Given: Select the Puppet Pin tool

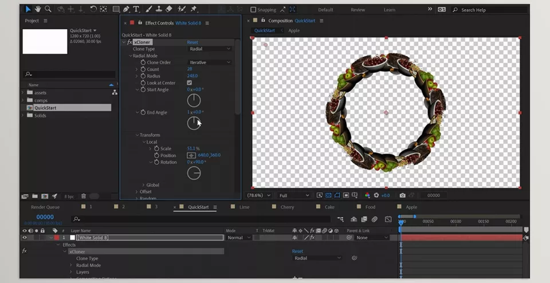Looking at the screenshot, I should (x=194, y=9).
